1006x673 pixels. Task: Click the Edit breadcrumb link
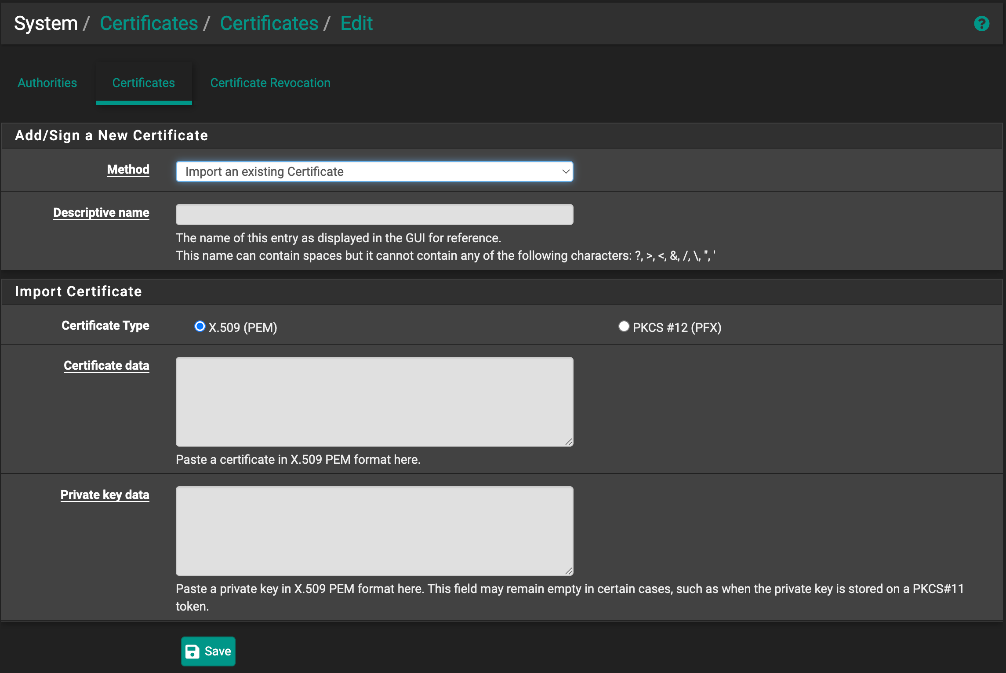(x=356, y=23)
